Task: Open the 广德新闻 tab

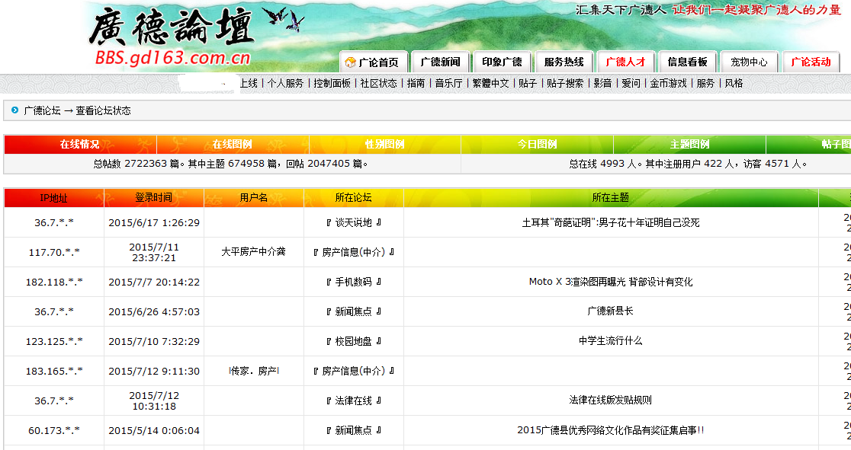Action: coord(440,62)
